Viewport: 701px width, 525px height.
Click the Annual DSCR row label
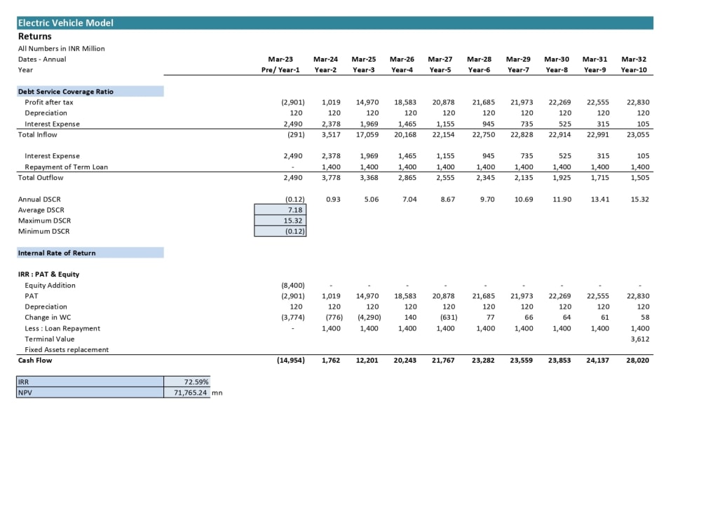pos(39,199)
